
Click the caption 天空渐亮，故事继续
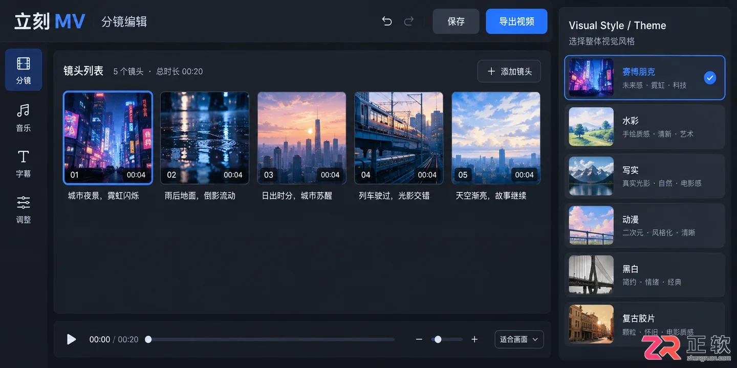pyautogui.click(x=491, y=196)
